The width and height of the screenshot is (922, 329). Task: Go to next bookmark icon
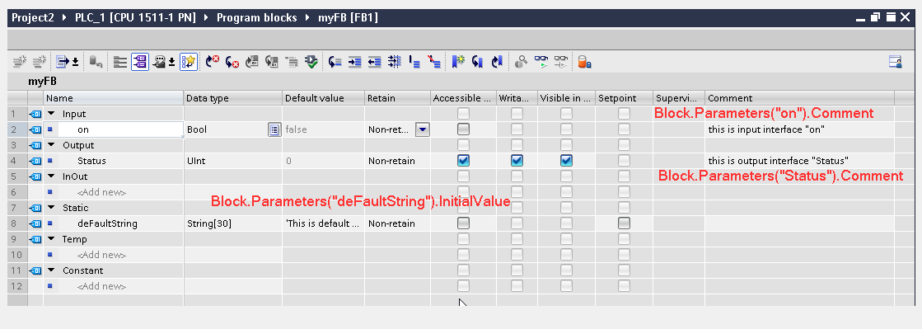point(477,61)
